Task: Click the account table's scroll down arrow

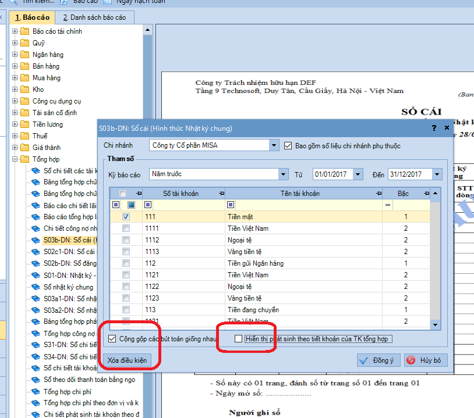Action: (x=436, y=325)
